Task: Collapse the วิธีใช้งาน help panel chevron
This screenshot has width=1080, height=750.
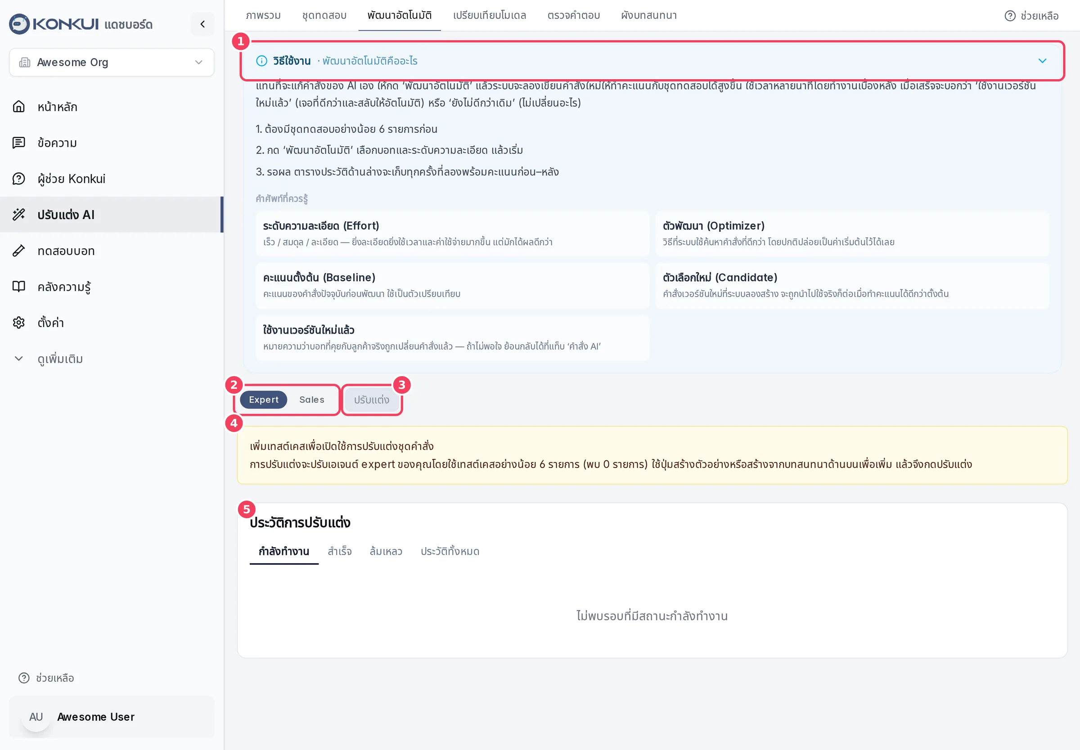Action: 1042,61
